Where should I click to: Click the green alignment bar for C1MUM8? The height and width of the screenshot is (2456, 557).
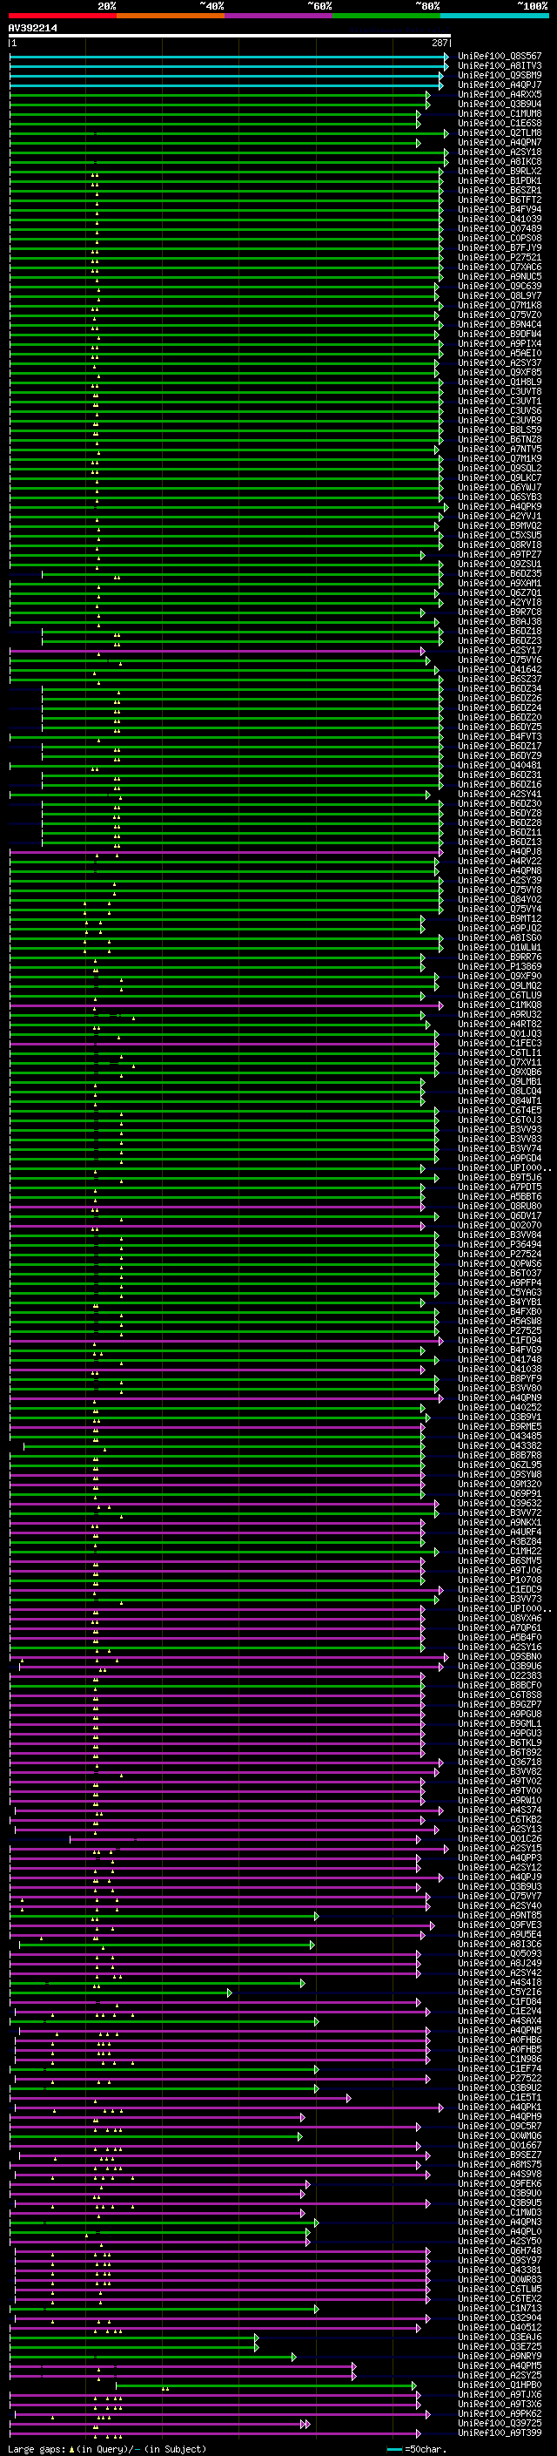coord(215,114)
